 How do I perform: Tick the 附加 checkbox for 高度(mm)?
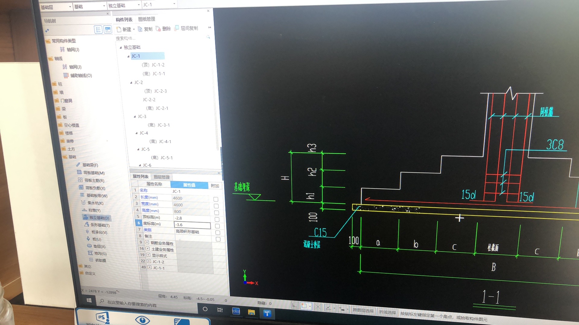pos(217,213)
